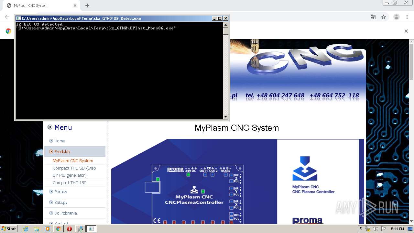Select the console window taskbar button
The image size is (414, 233).
click(92, 229)
